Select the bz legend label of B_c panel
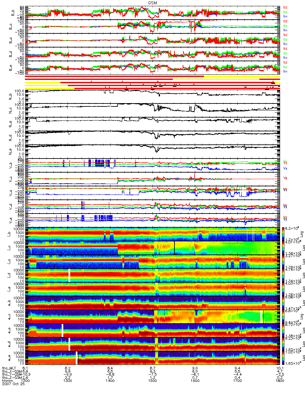Image resolution: width=305 pixels, height=393 pixels. coord(285,21)
